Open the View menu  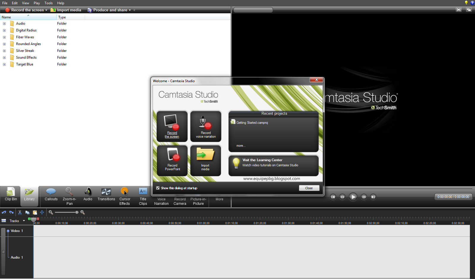point(26,3)
